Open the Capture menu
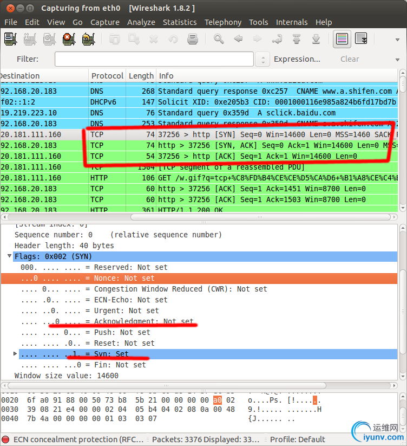 coord(105,22)
